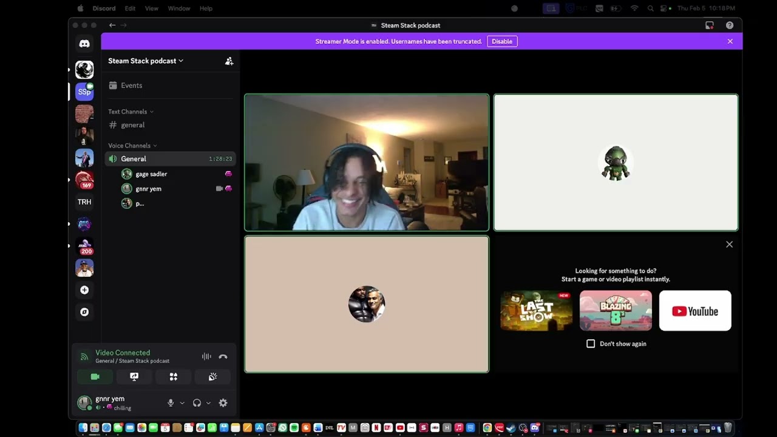Click the menu bar date and time
The image size is (777, 437).
(706, 8)
